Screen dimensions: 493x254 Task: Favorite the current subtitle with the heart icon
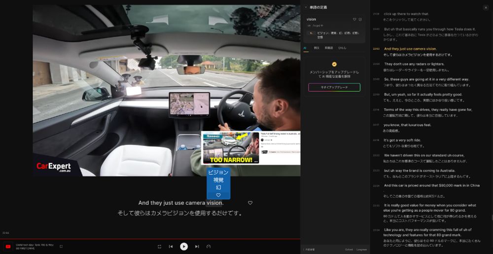point(250,203)
